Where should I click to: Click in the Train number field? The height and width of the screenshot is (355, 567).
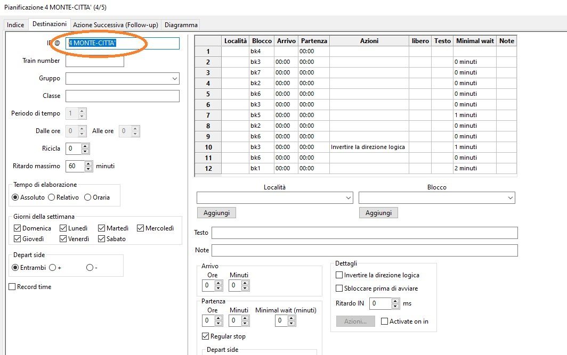95,61
